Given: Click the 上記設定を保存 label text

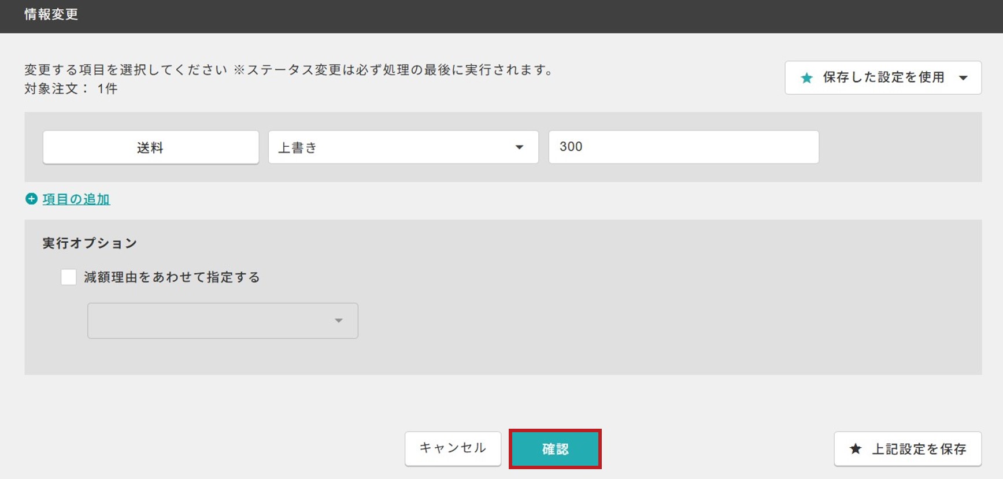Looking at the screenshot, I should coord(919,449).
